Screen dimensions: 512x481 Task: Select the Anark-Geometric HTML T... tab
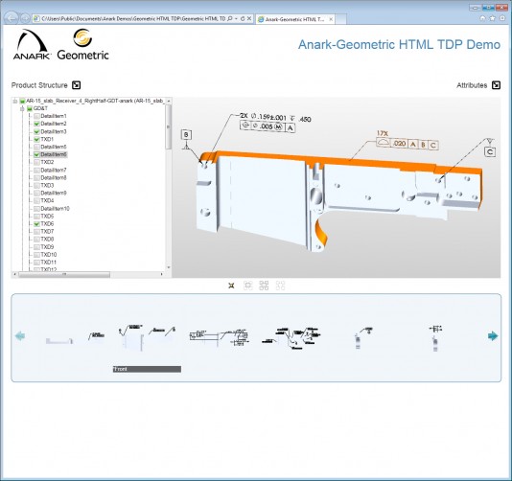(295, 19)
